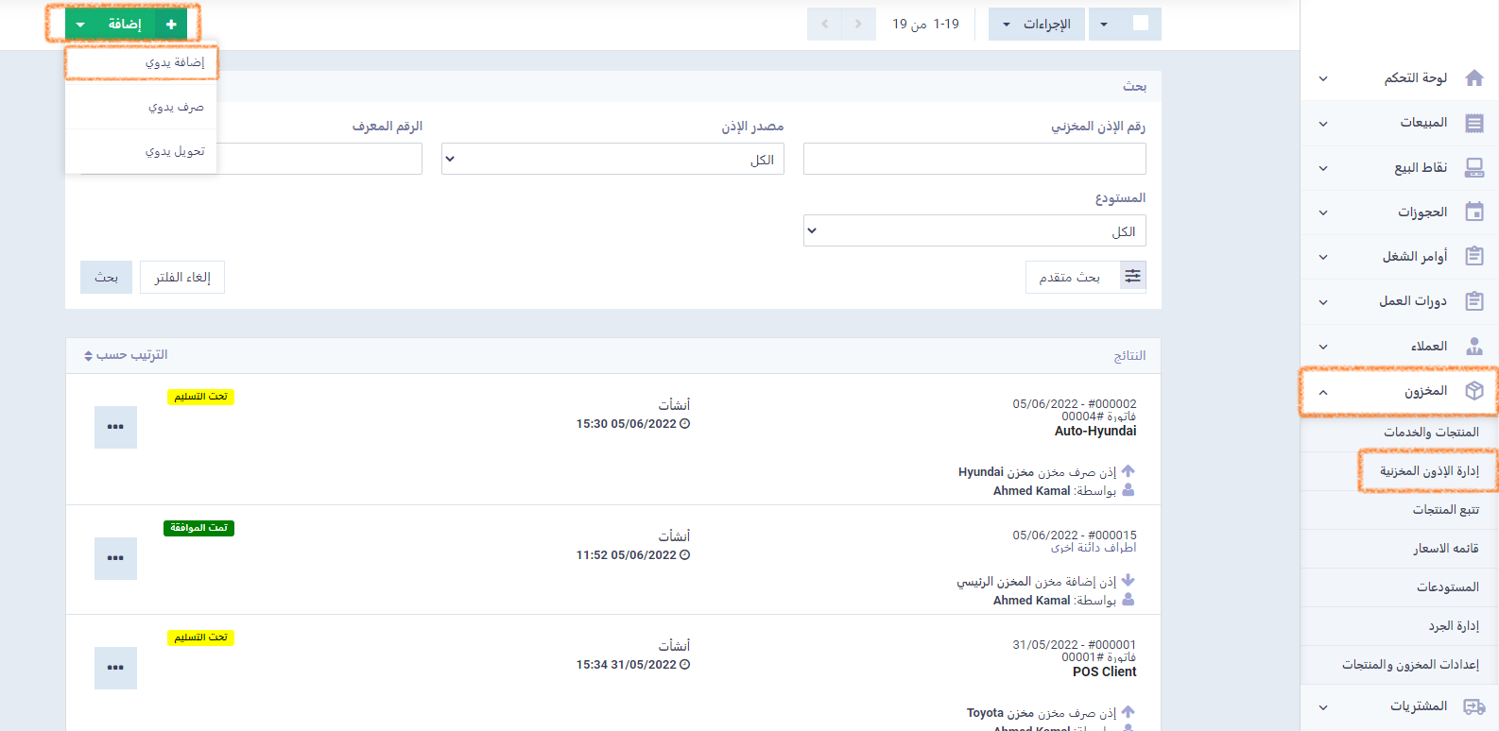Toggle the select-all checkbox in the toolbar
1499x731 pixels.
pyautogui.click(x=1141, y=24)
